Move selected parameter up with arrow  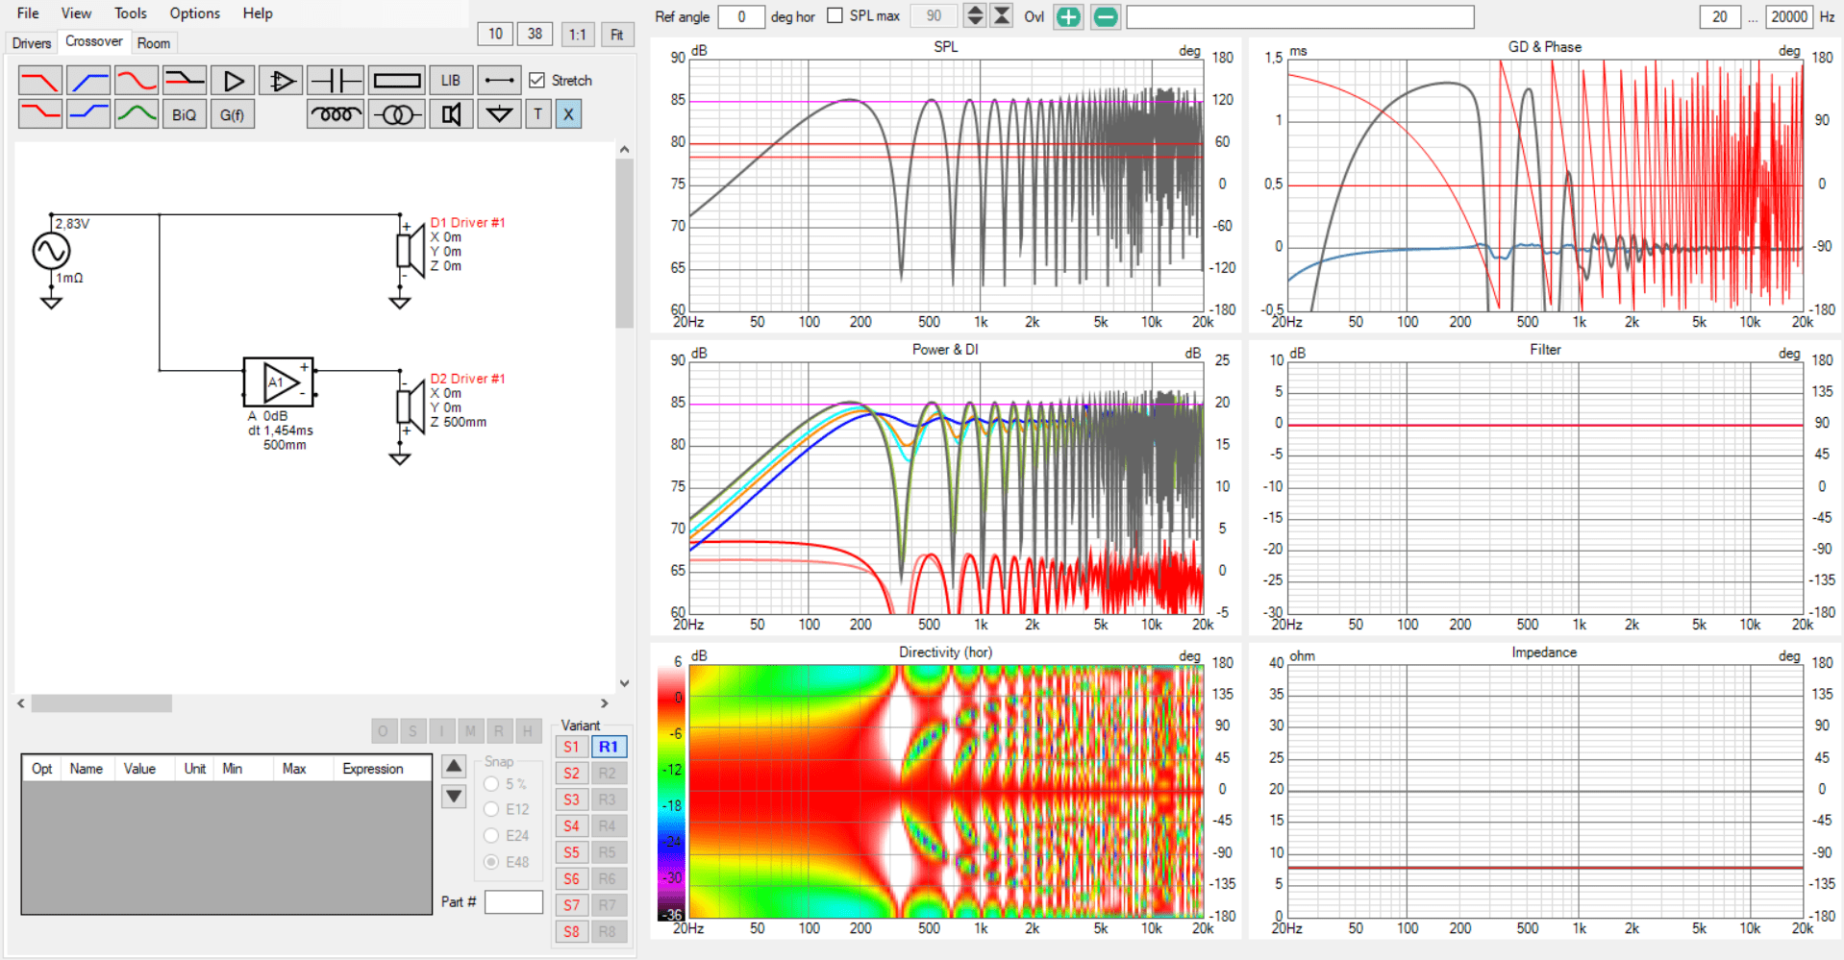pyautogui.click(x=454, y=767)
